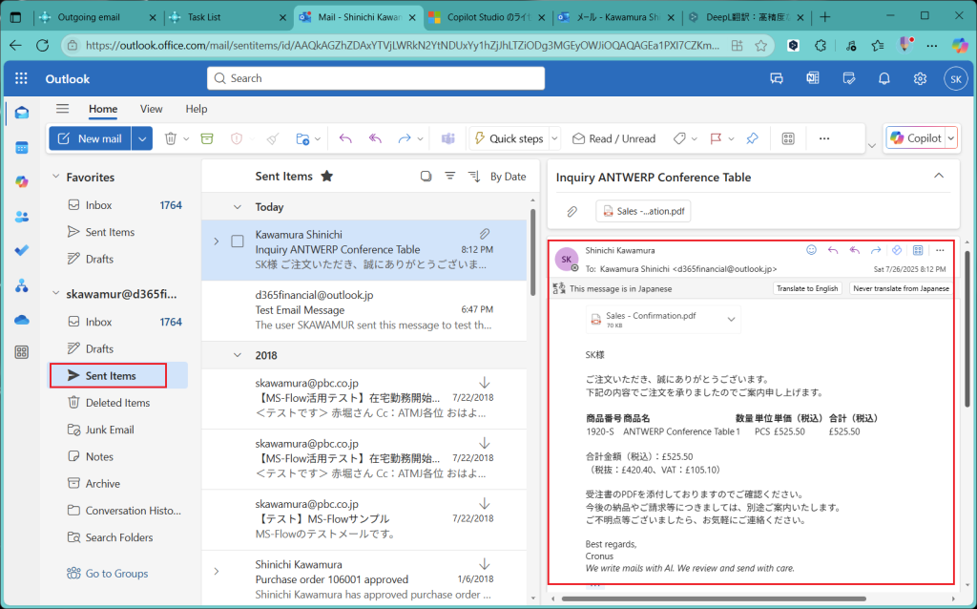Open the Test Email Message email
This screenshot has width=977, height=609.
pyautogui.click(x=364, y=310)
